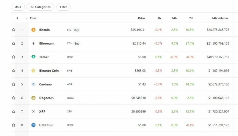Open the USD currency dropdown
The height and width of the screenshot is (136, 238).
(x=18, y=7)
